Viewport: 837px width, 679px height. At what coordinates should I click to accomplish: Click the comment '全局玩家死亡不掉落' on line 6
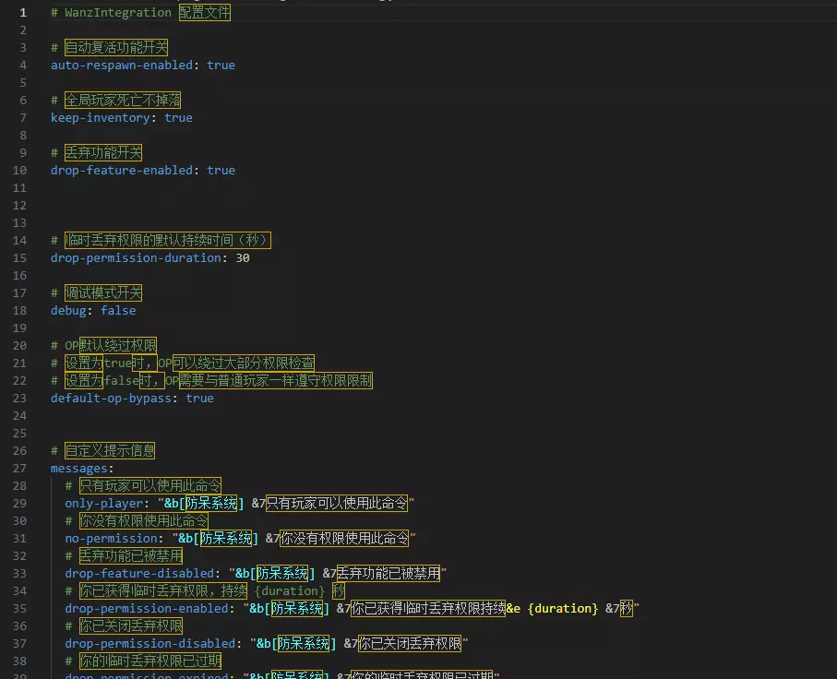coord(123,100)
